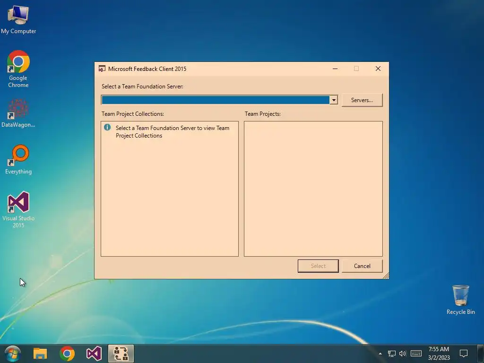Screen dimensions: 484x363
Task: Close the Microsoft Feedback Client window
Action: tap(378, 69)
